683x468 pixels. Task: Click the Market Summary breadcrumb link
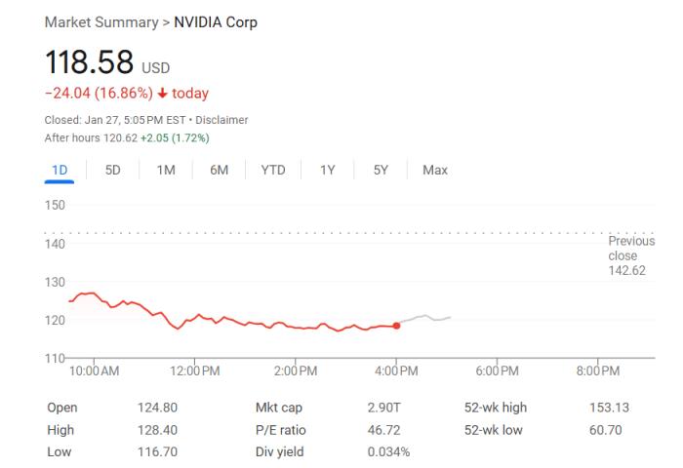(101, 22)
